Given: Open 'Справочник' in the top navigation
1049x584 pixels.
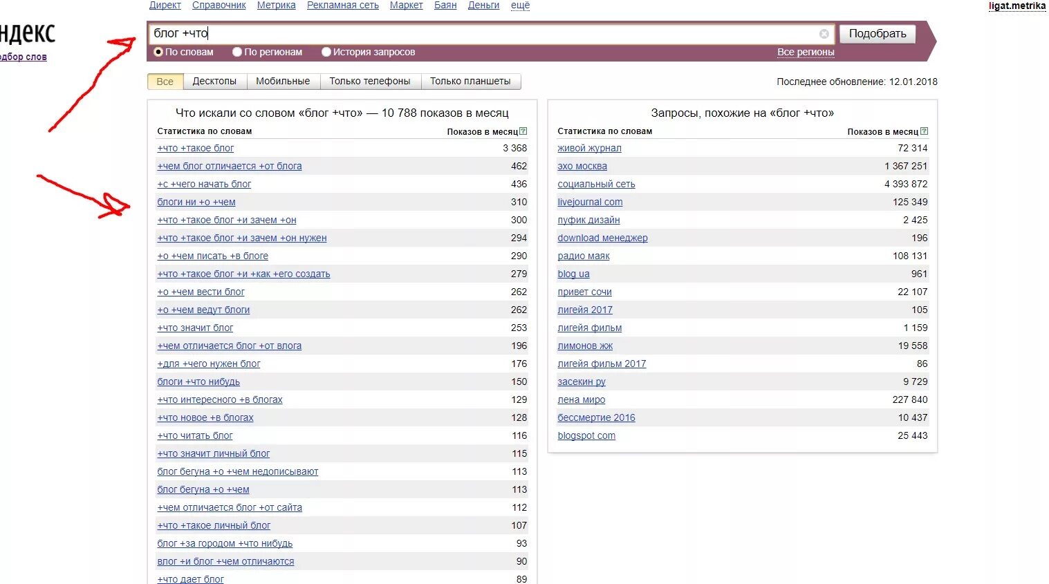Looking at the screenshot, I should click(x=219, y=5).
